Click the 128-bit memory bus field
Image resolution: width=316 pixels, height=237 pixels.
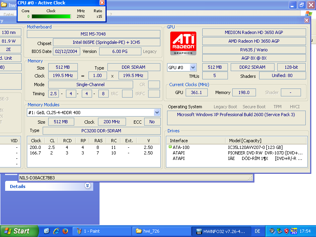[x=292, y=67]
